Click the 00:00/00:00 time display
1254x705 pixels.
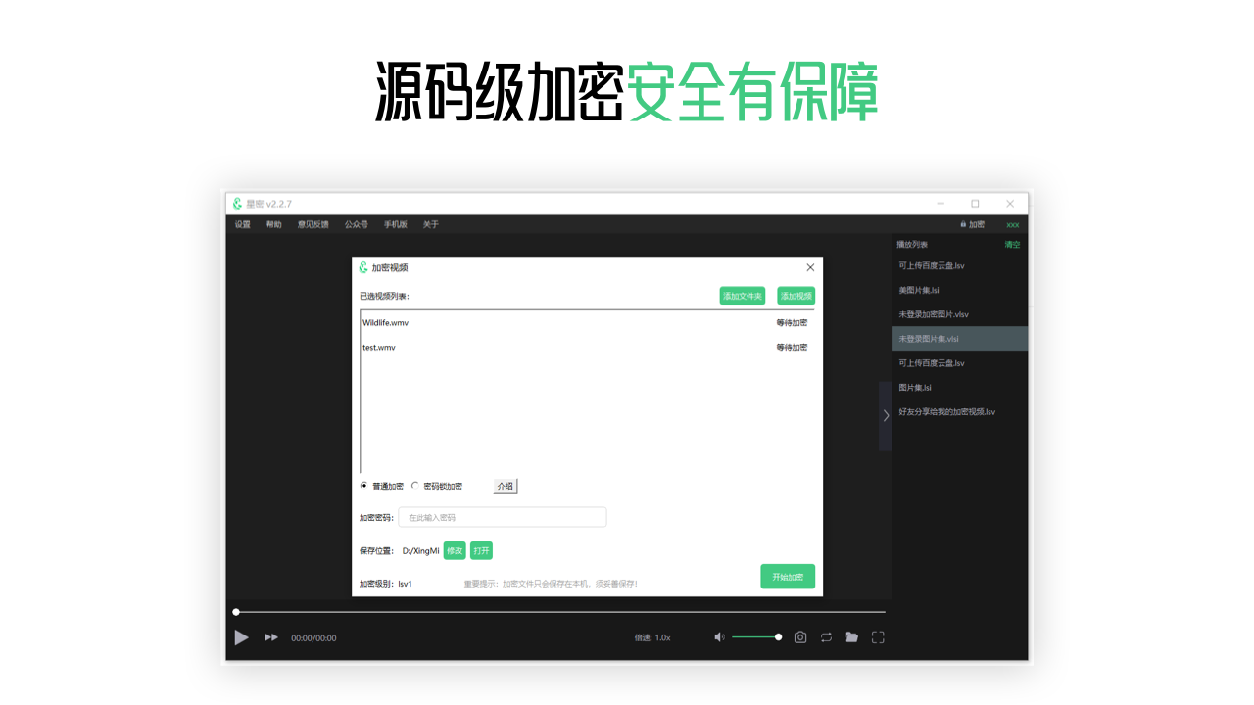click(x=313, y=638)
